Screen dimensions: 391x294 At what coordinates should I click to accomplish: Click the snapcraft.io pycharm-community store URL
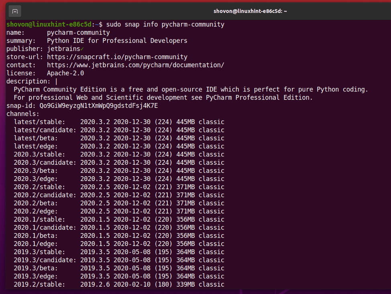(x=121, y=57)
